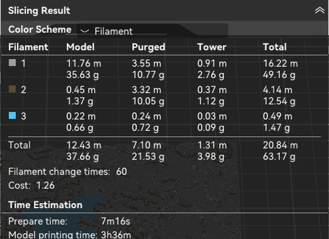Click the model printing time value 3h36m
The height and width of the screenshot is (239, 329).
click(116, 235)
